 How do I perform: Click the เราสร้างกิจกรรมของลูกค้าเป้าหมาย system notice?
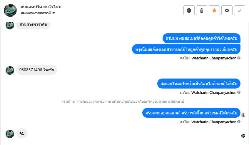[123, 101]
